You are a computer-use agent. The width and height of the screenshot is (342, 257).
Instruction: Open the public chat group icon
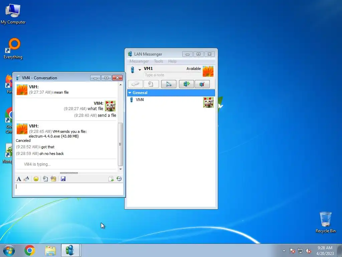pyautogui.click(x=202, y=84)
